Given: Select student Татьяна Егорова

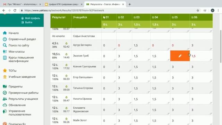Looking at the screenshot, I should tap(83, 88).
